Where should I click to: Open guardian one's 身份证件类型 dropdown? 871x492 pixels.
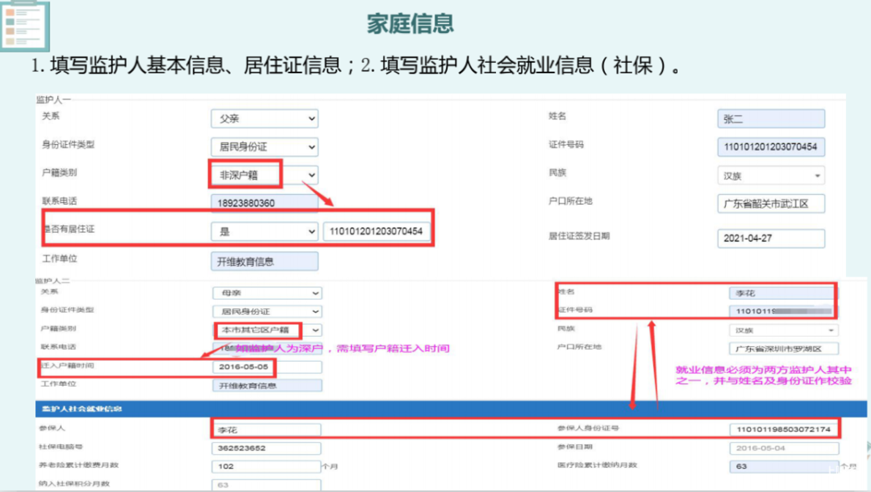pos(264,146)
